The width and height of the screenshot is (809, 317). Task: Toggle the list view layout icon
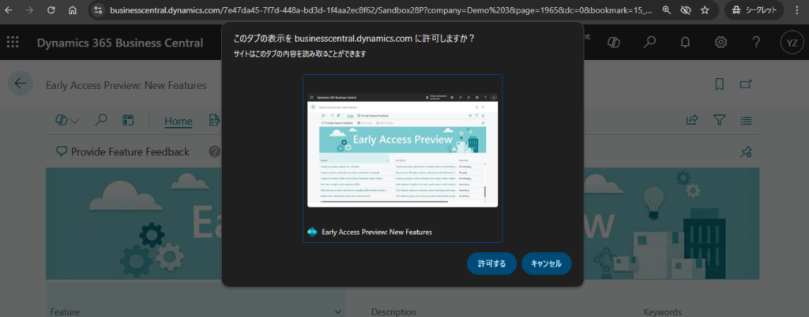click(747, 121)
